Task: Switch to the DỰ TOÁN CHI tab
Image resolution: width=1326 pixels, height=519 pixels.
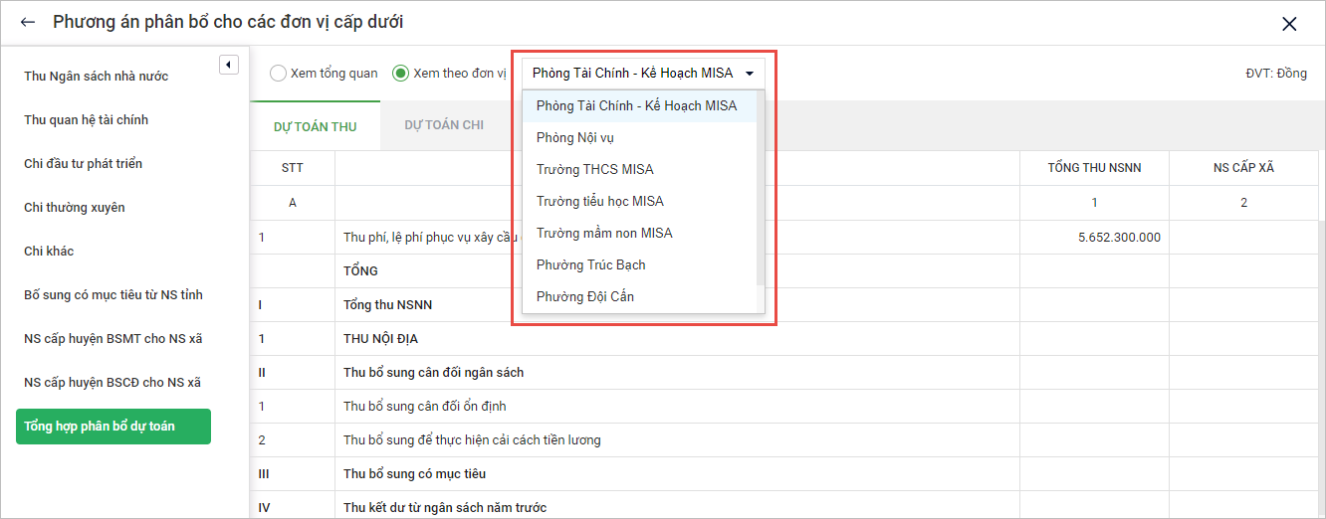Action: click(444, 125)
